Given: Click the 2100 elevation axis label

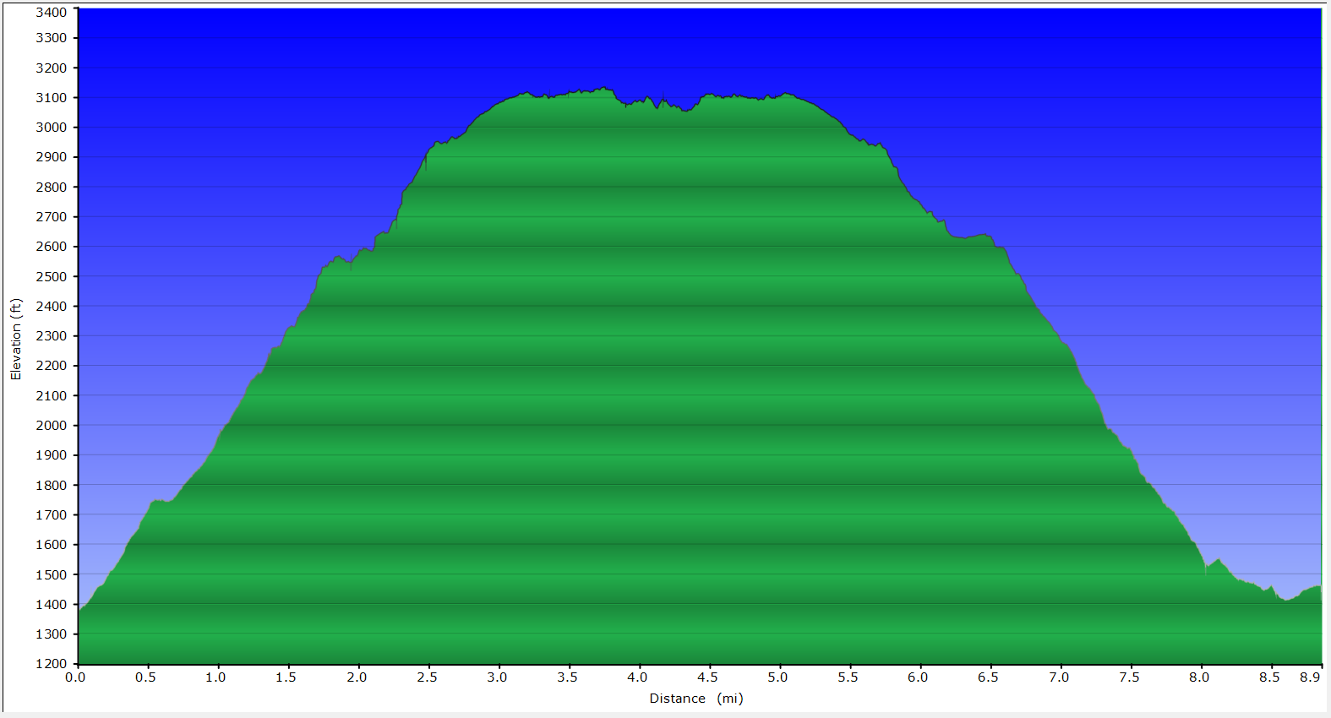Looking at the screenshot, I should point(51,396).
